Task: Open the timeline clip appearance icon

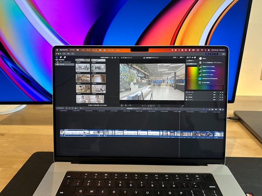Action: [216, 109]
